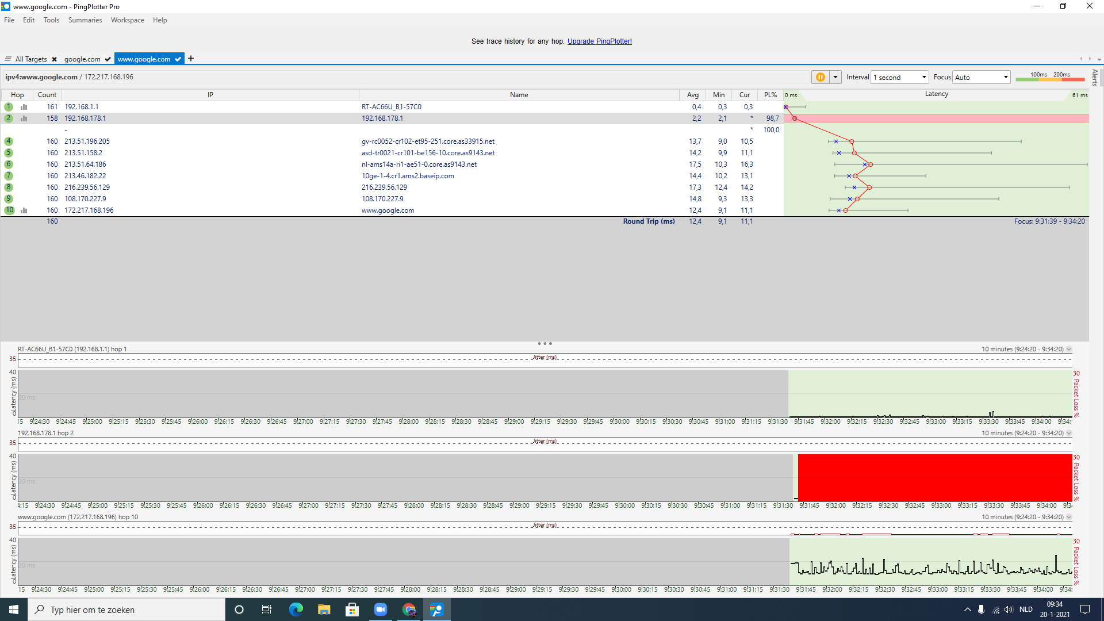The image size is (1104, 621).
Task: Open the Edit menu
Action: tap(29, 20)
